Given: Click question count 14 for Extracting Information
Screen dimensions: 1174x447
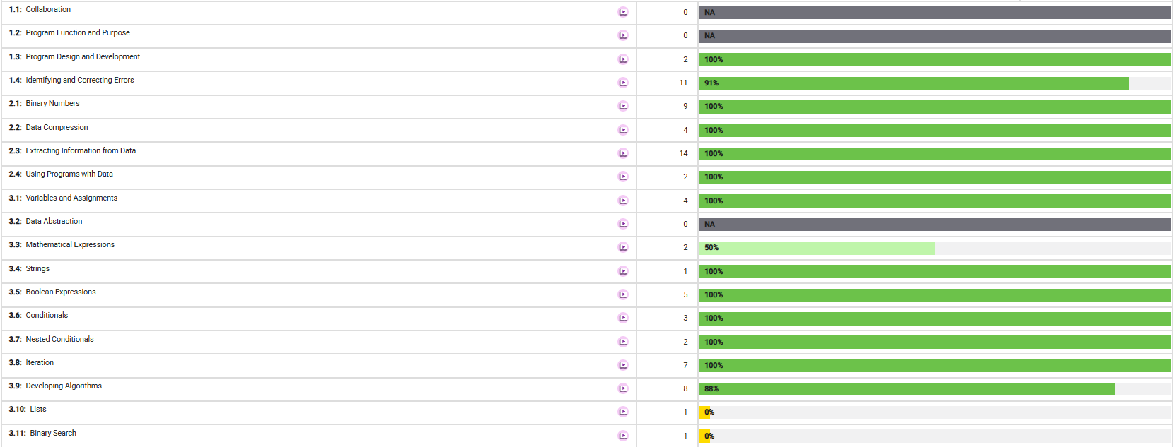Looking at the screenshot, I should (x=683, y=153).
